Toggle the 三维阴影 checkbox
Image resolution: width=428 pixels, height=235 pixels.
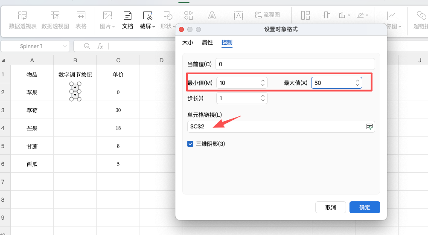[x=190, y=144]
